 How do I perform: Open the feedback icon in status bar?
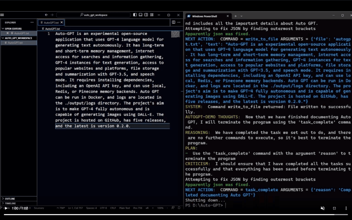173,208
